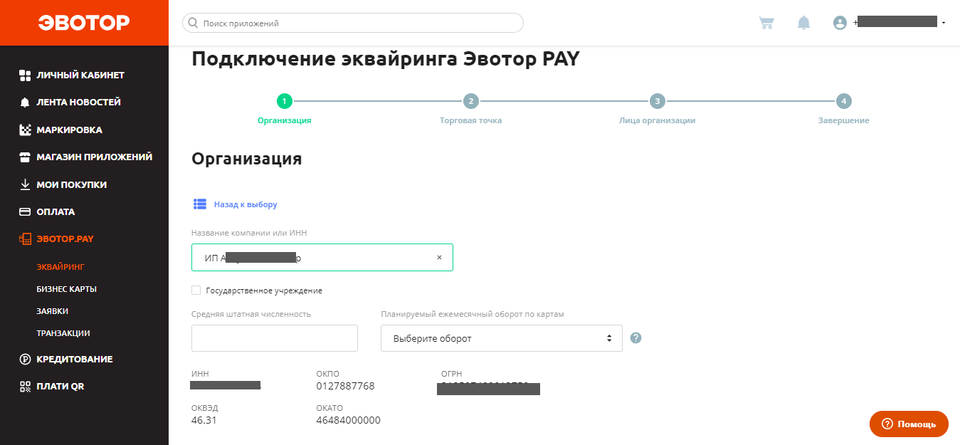Click the Кредитование ruble icon
The width and height of the screenshot is (960, 445).
tap(25, 359)
